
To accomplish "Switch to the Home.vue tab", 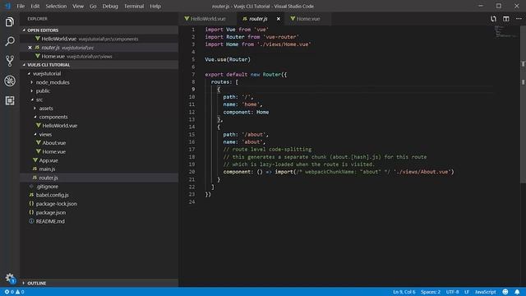I will pyautogui.click(x=308, y=19).
